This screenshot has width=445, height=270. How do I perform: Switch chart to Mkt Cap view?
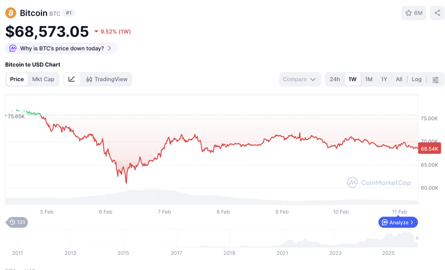pos(43,79)
